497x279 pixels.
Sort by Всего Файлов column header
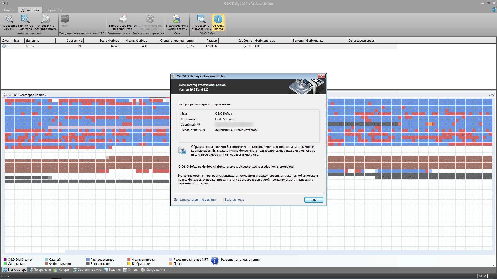click(102, 41)
